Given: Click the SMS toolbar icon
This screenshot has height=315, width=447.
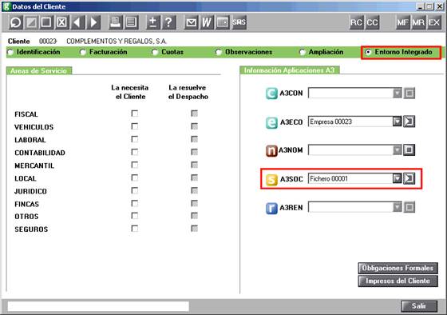Looking at the screenshot, I should [239, 22].
